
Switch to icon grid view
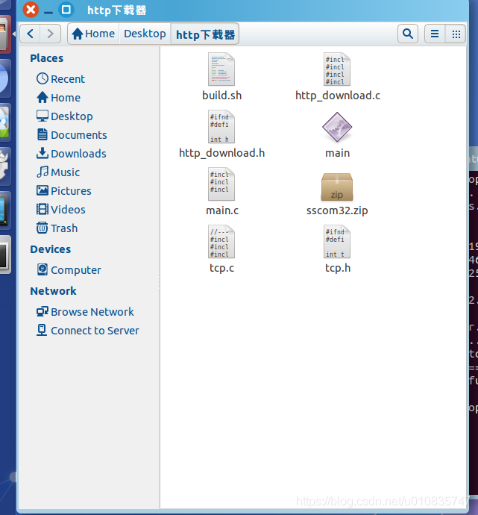click(x=456, y=34)
